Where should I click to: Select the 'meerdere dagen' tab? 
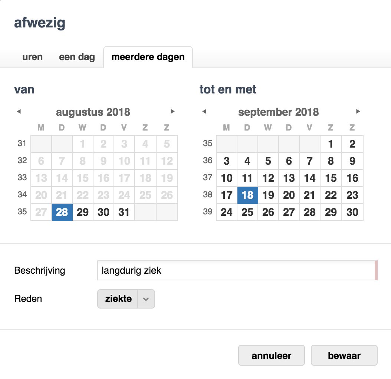click(x=148, y=57)
